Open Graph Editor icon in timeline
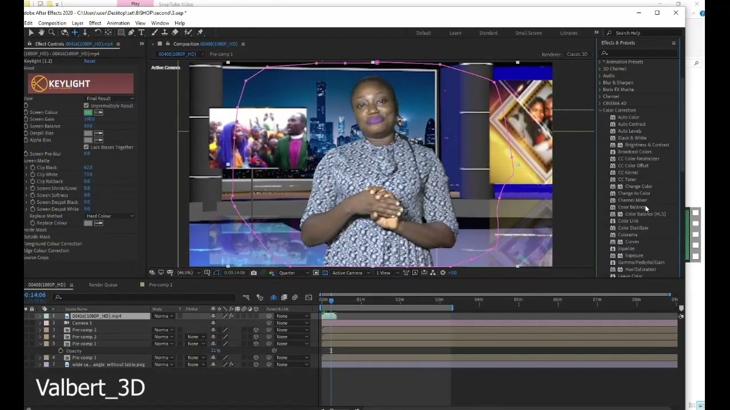This screenshot has width=730, height=410. pos(309,297)
